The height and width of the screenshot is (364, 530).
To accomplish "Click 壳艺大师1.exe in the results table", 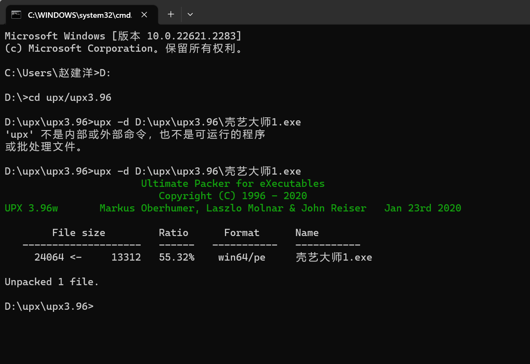I will (x=333, y=257).
